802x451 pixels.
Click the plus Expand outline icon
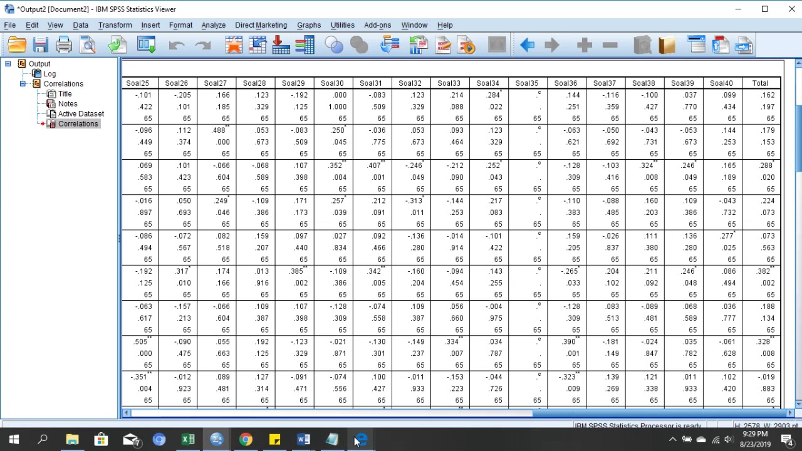(x=585, y=44)
